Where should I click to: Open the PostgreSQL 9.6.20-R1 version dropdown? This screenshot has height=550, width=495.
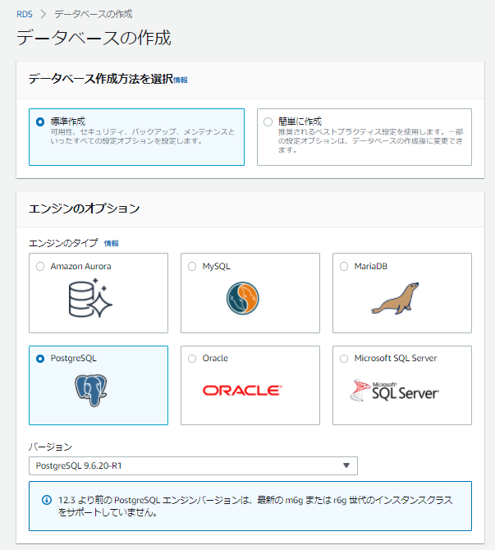(x=193, y=465)
